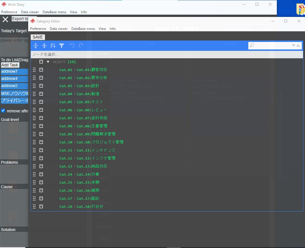Click the drag handle beside Cat.18
Viewport: 305px width, 248px height.
(34, 207)
